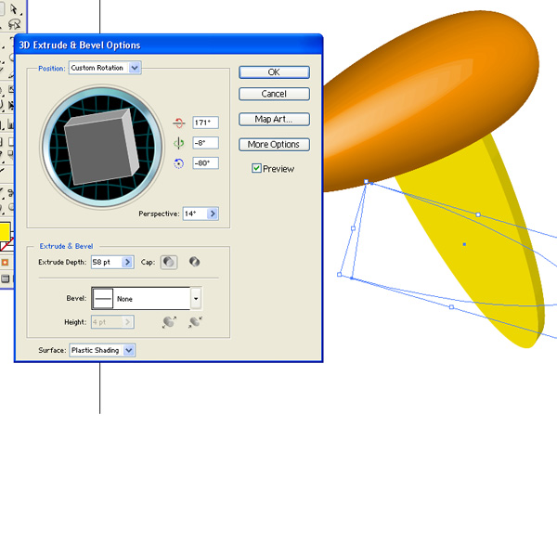Viewport: 557px width, 557px height.
Task: Click the Extrude Depth field 58 pt
Action: [107, 262]
